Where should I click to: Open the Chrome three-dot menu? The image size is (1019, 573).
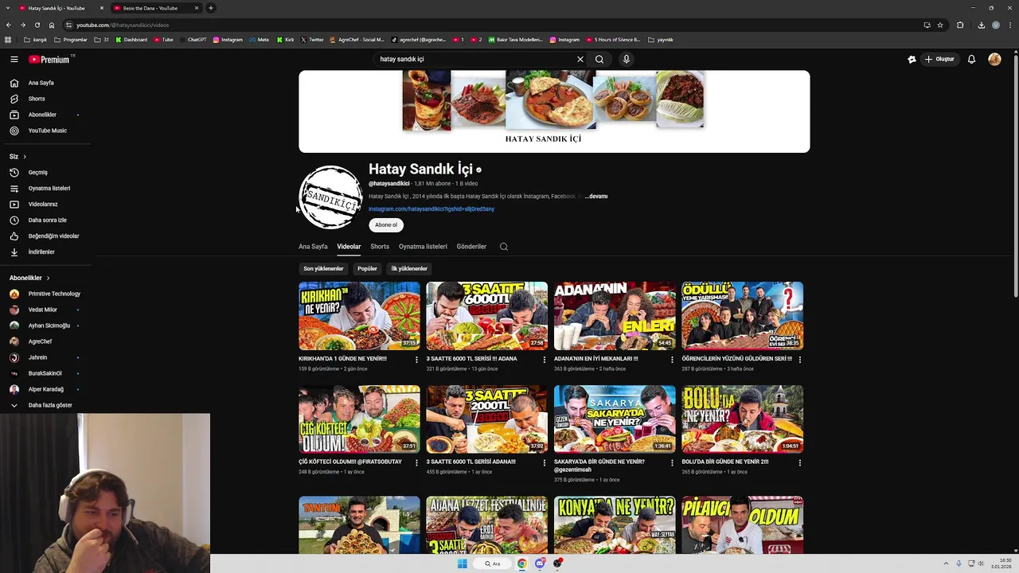pyautogui.click(x=1009, y=25)
